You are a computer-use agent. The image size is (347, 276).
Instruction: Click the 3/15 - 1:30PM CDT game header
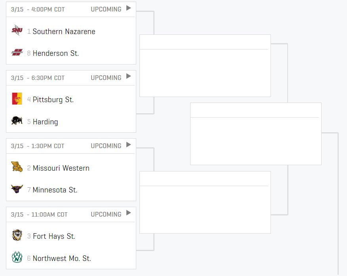click(38, 146)
